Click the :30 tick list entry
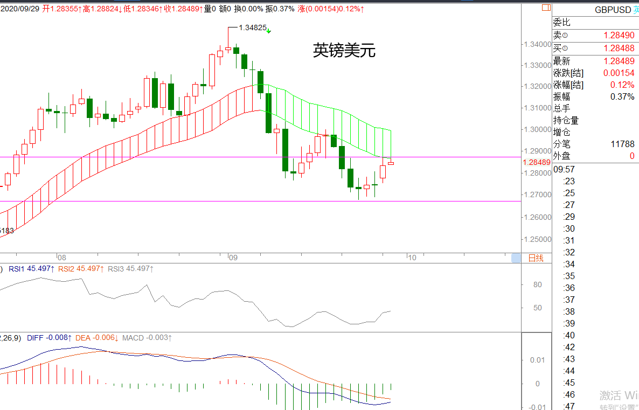 click(x=569, y=228)
